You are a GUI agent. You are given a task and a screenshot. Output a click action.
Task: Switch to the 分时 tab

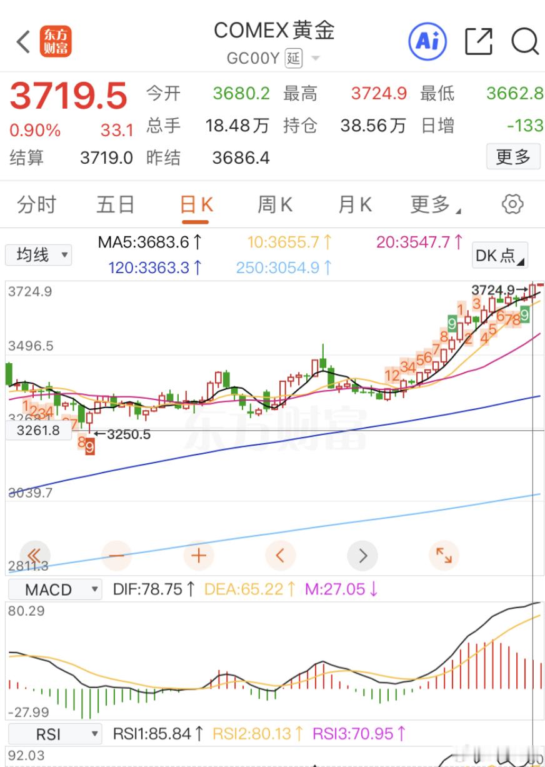click(36, 204)
